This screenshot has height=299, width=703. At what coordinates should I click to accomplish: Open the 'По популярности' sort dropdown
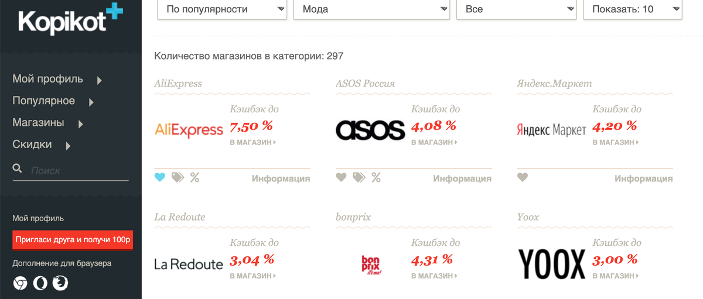point(222,9)
